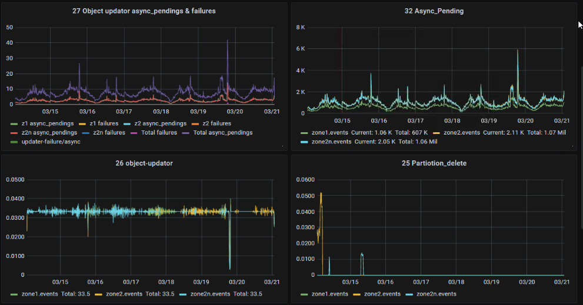
Task: Click the zone2.events spike in Partiotion_delete graph
Action: [x=321, y=196]
